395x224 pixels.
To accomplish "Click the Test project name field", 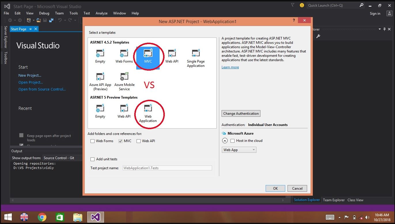I will pos(167,168).
